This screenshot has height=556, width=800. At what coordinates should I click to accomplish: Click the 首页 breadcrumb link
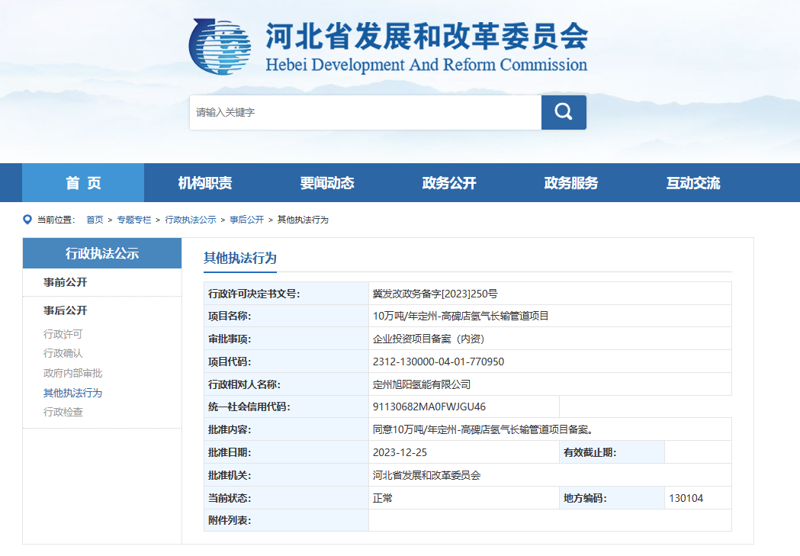click(95, 220)
